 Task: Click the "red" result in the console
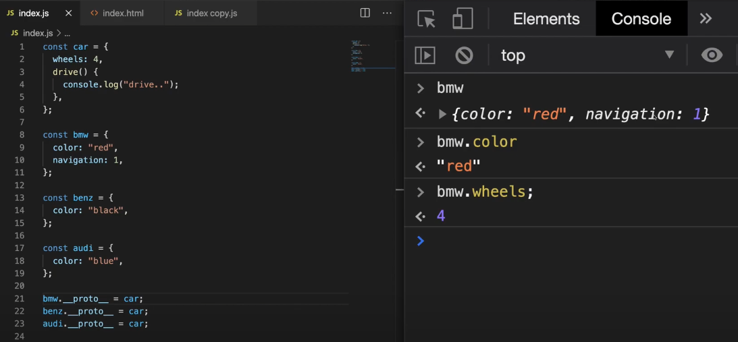458,166
